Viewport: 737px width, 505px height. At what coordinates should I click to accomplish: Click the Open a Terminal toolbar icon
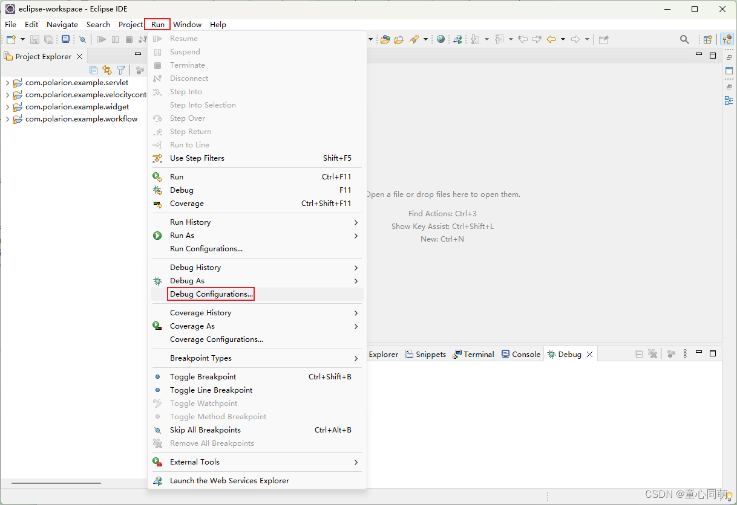65,39
